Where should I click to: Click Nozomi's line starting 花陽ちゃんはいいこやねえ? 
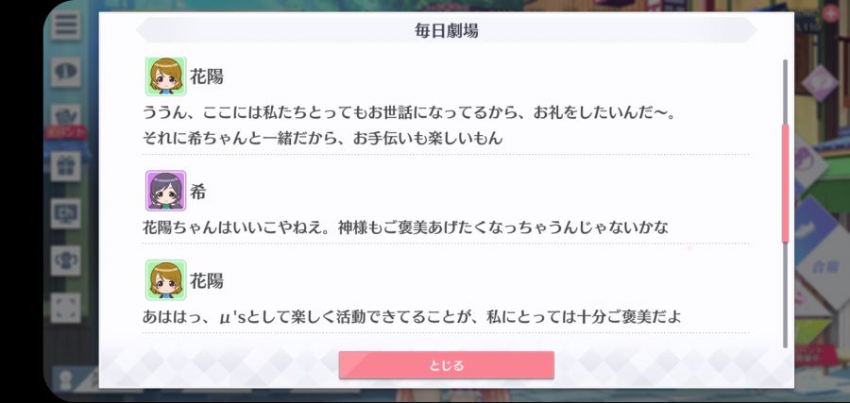pos(405,227)
